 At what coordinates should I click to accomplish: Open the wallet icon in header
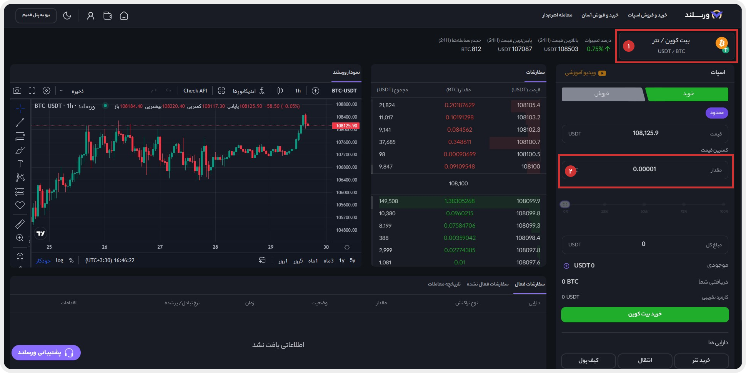pos(108,16)
